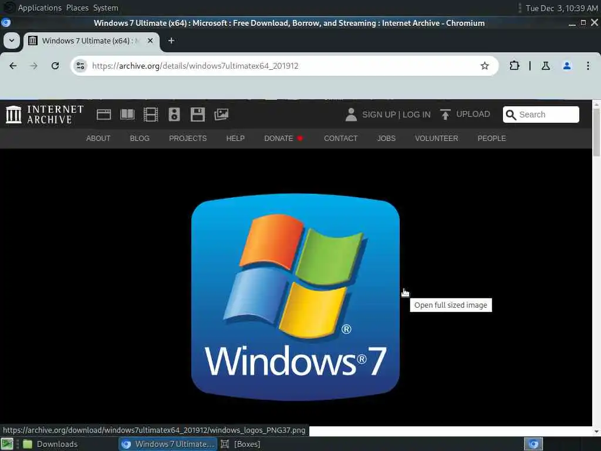The width and height of the screenshot is (601, 451).
Task: Open the Places desktop menu
Action: (x=77, y=8)
